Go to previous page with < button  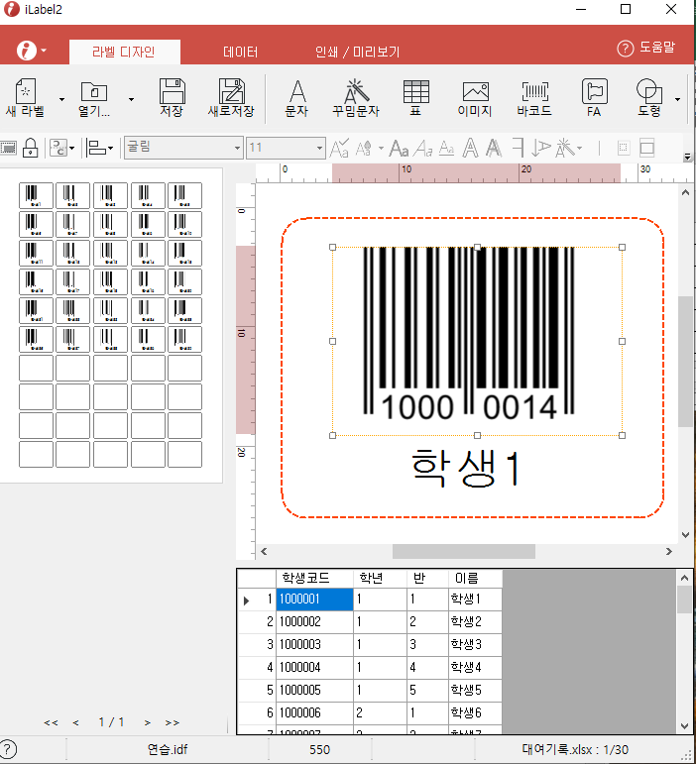click(75, 722)
